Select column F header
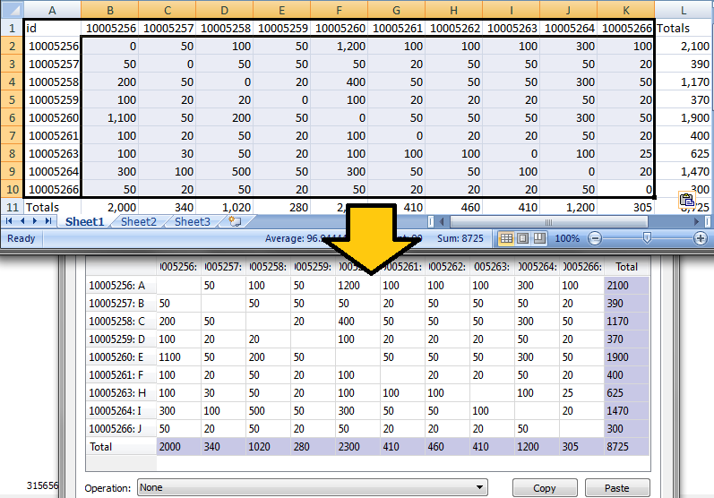Screen dimensions: 714x498 click(x=339, y=10)
